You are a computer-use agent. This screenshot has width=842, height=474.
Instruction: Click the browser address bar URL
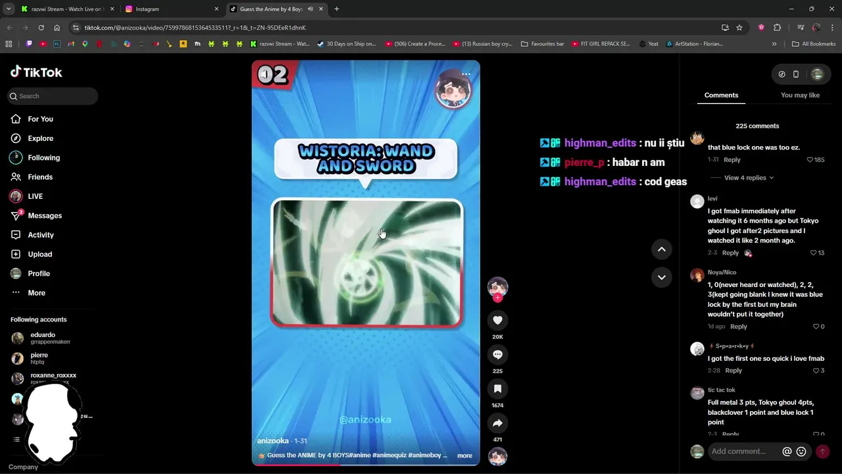195,28
